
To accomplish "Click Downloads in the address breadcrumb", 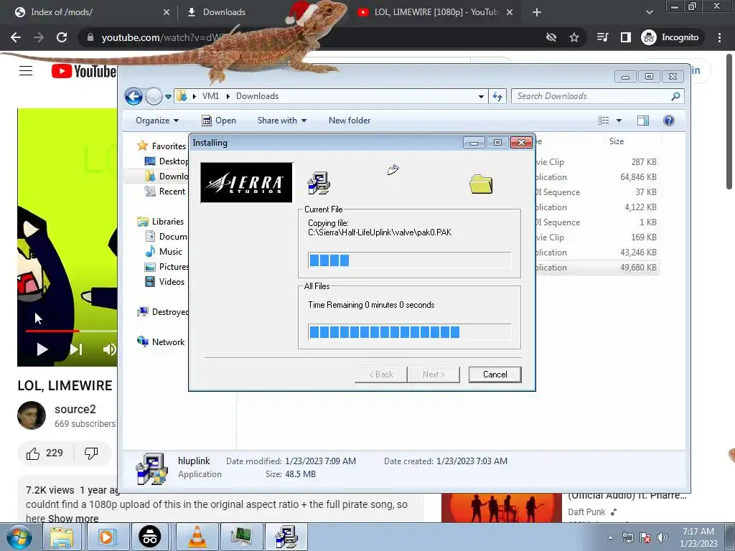I will pos(257,96).
